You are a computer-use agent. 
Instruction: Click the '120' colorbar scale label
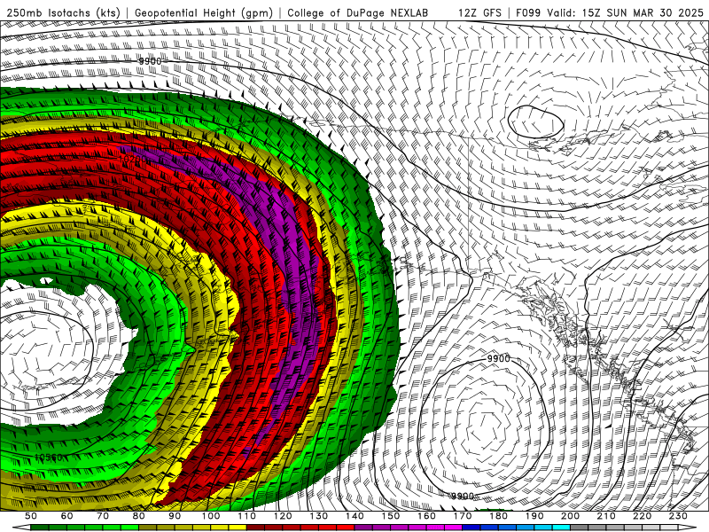(283, 516)
